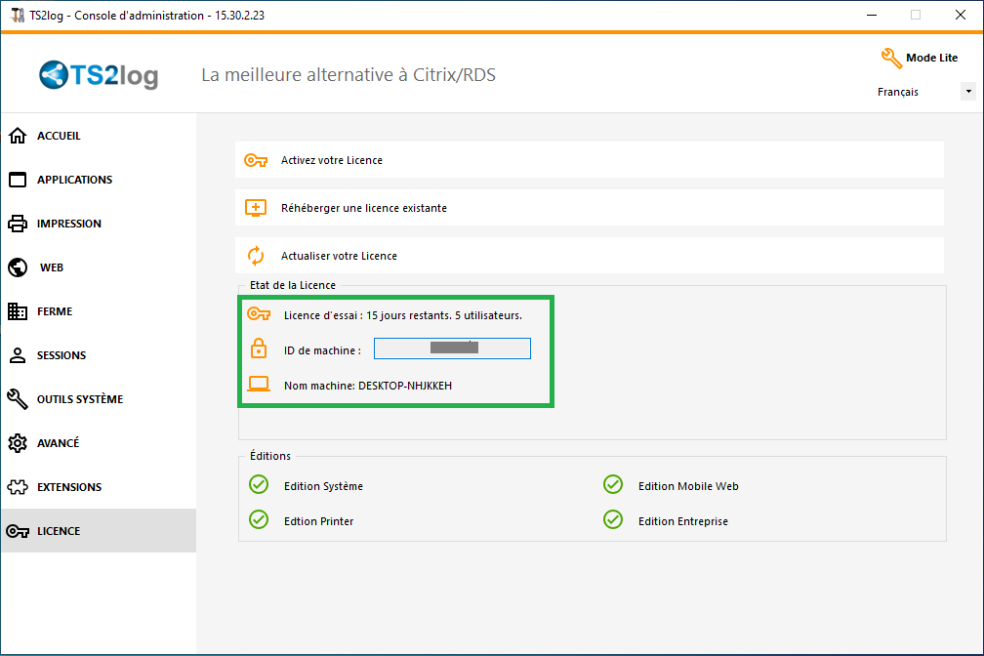Click the Éditions group heading
The width and height of the screenshot is (984, 656).
point(270,456)
